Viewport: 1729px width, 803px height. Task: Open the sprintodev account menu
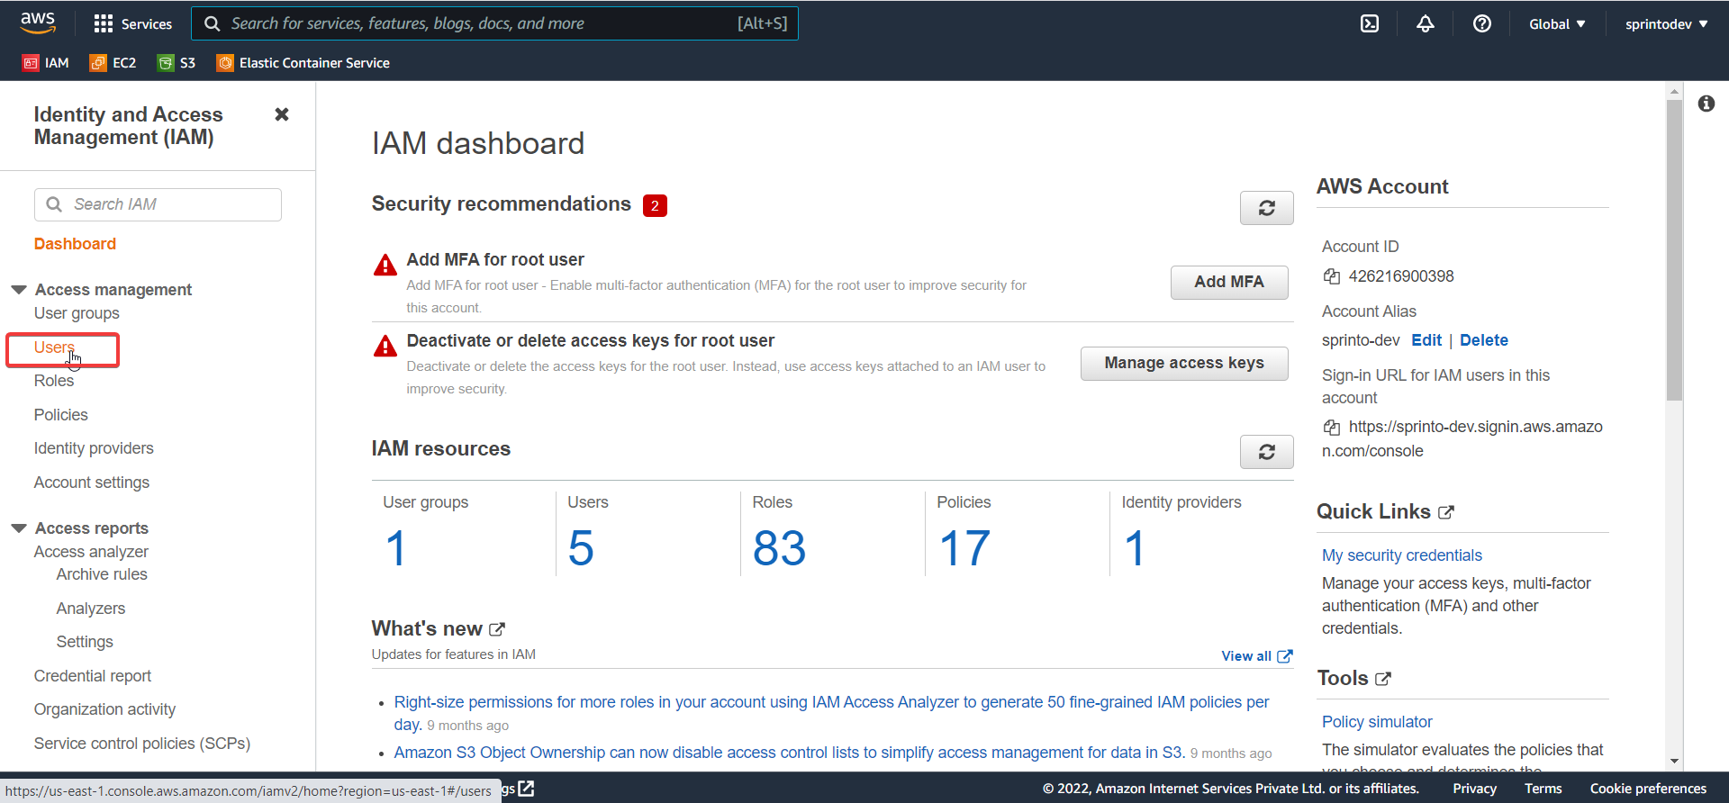point(1666,24)
